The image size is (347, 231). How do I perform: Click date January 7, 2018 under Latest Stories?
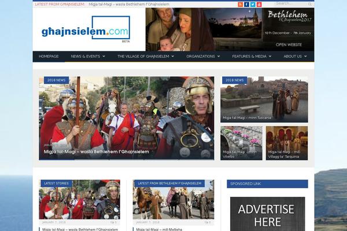54,222
